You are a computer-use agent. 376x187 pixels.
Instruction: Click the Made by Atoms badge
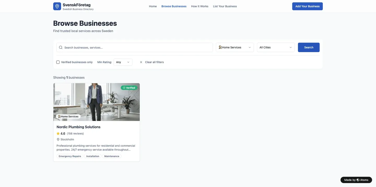point(356,180)
